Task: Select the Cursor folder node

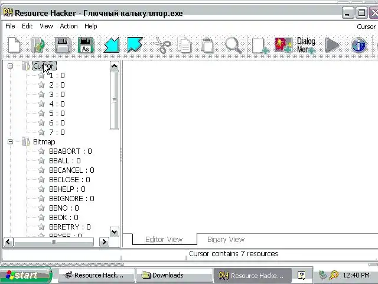Action: [x=44, y=66]
